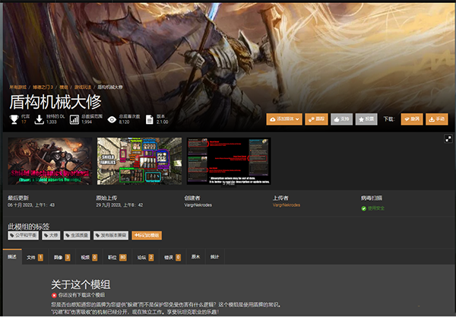Viewport: 456px width, 317px height.
Task: Click the 1,994 total downloads value
Action: click(87, 122)
